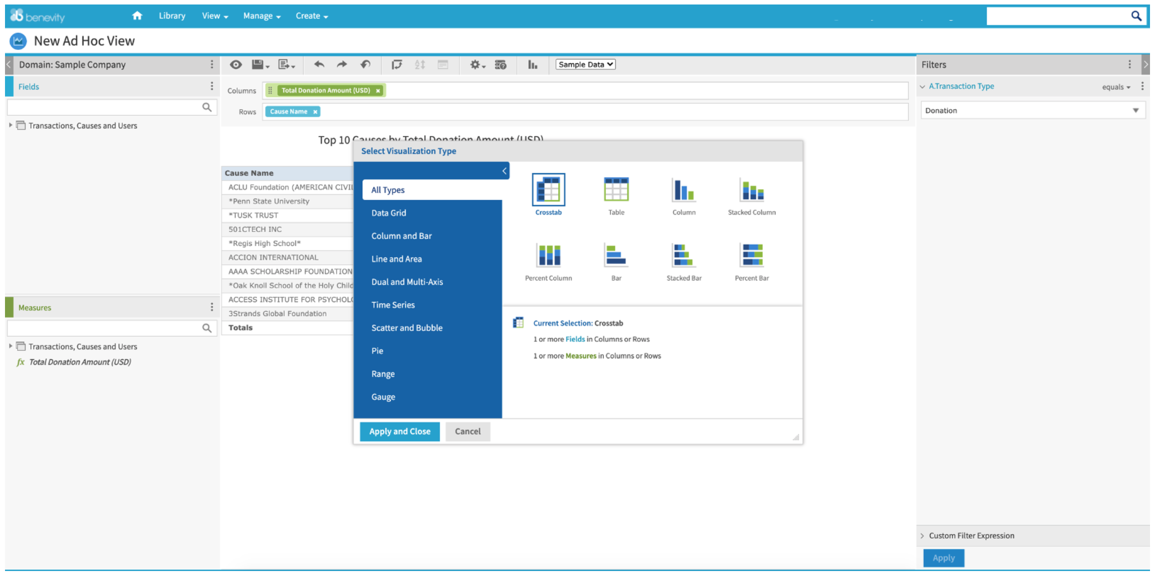Screen dimensions: 1155x577
Task: Choose the Pie visualization type
Action: click(x=377, y=350)
